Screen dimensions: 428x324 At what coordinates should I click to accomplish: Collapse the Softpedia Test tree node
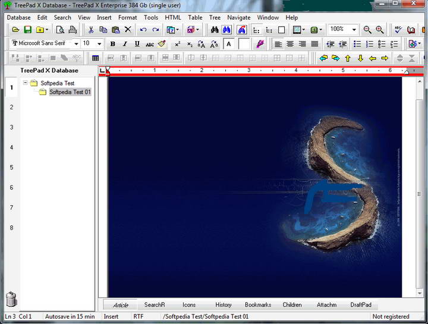pos(26,83)
